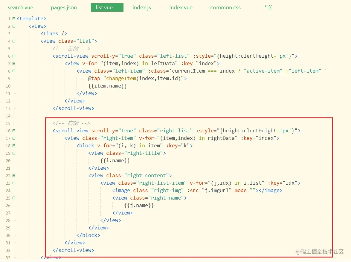Collapse left-list scroll-view fold on line 6
Viewport: 351px width, 262px height.
[x=14, y=56]
